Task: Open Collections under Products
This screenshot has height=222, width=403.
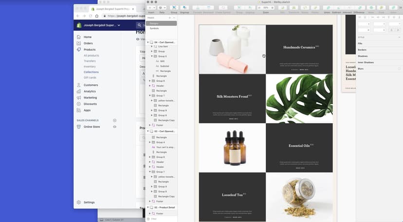Action: [x=91, y=72]
